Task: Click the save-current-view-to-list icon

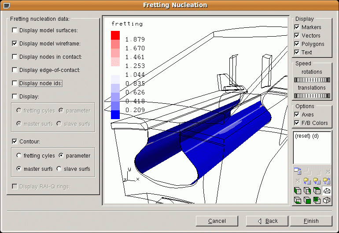Action: click(x=298, y=171)
